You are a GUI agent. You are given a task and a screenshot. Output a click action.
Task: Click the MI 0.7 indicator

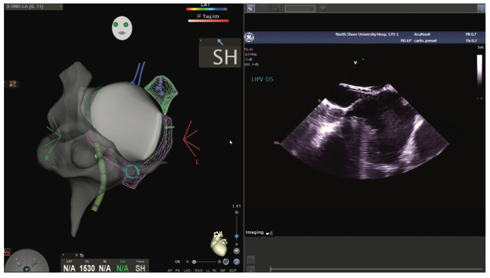pos(471,34)
